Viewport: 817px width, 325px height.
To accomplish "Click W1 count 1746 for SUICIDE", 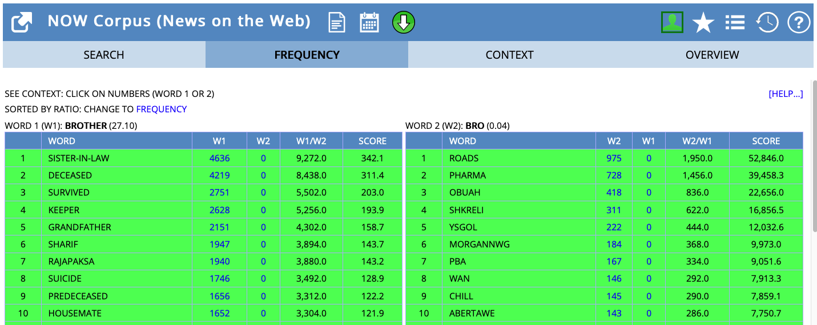I will (220, 279).
